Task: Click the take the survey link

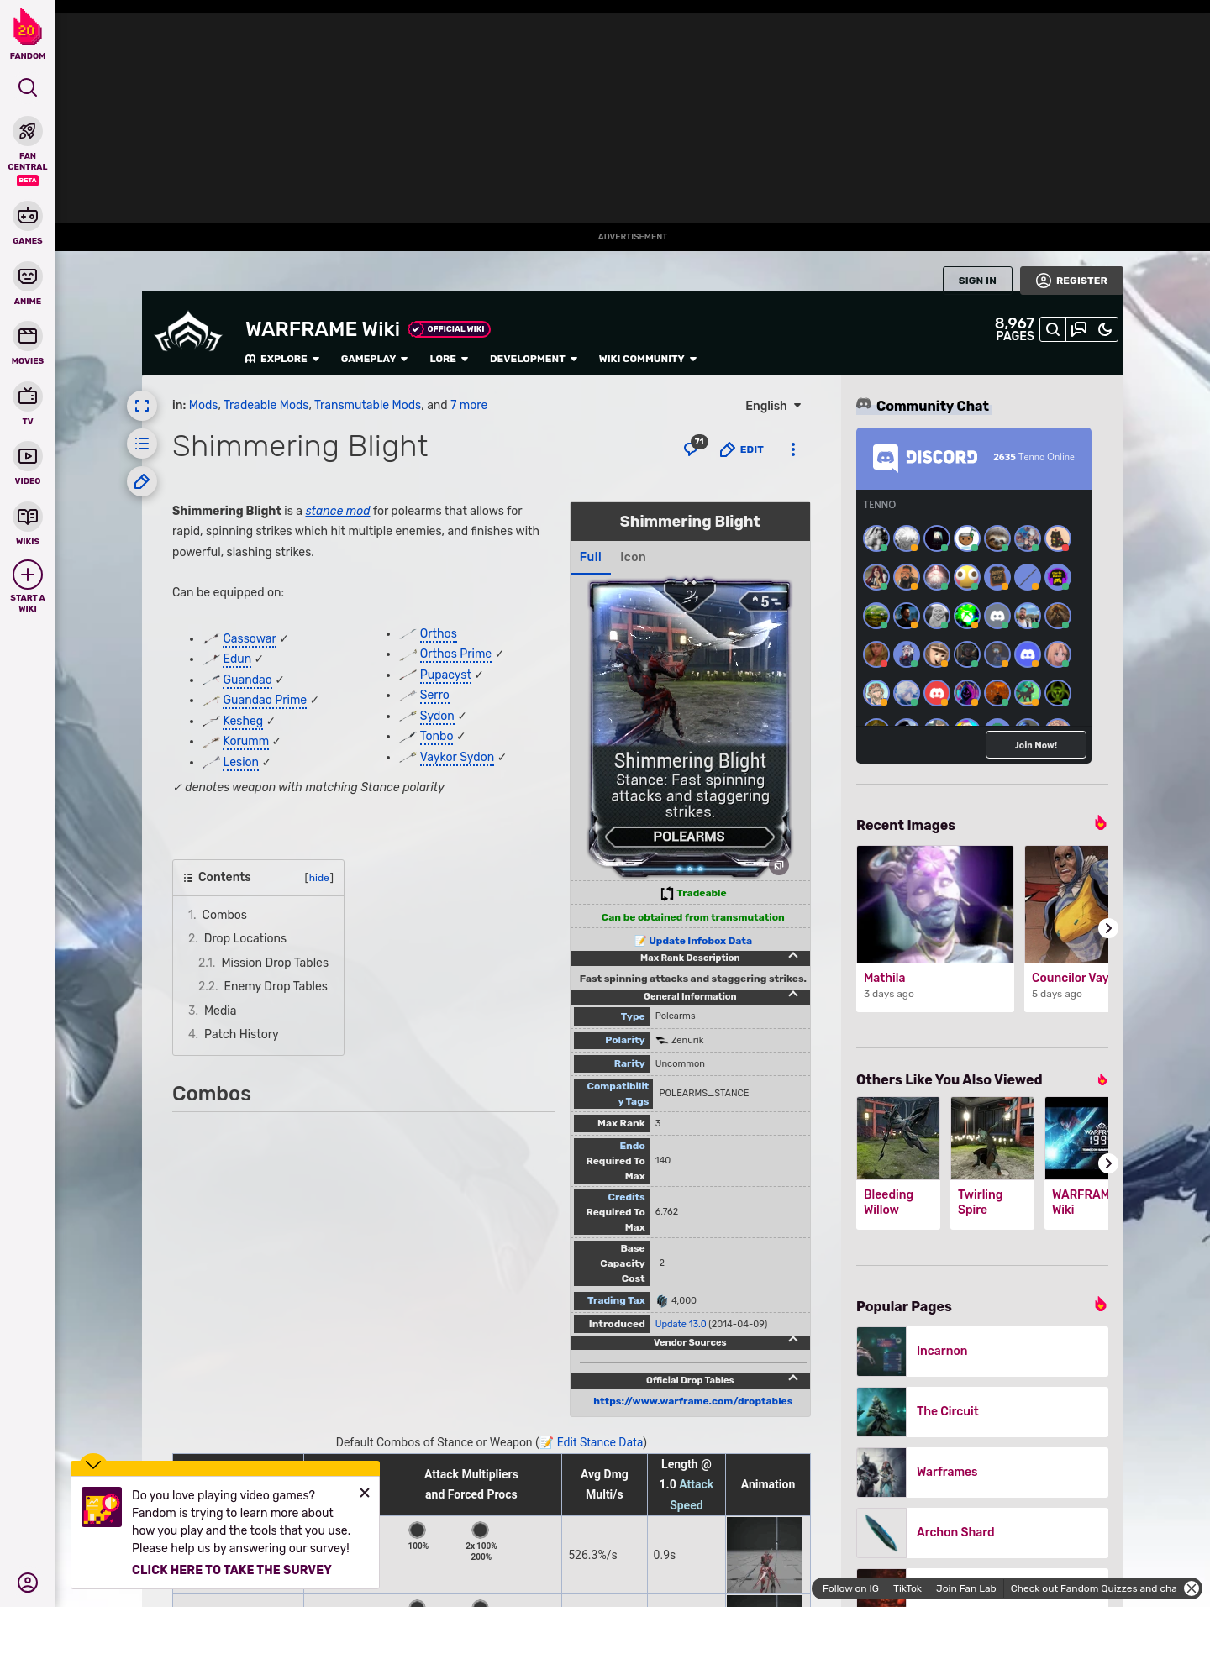Action: pos(232,1570)
